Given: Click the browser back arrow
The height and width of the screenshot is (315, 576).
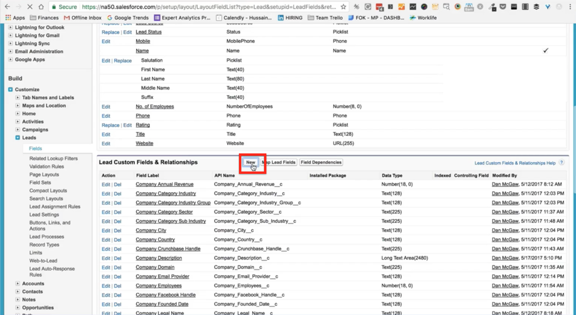Looking at the screenshot, I should 8,6.
